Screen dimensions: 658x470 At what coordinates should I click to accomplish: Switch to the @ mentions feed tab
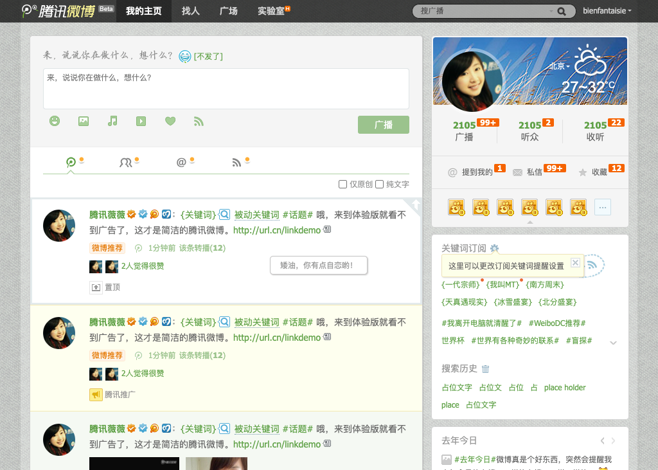coord(181,163)
